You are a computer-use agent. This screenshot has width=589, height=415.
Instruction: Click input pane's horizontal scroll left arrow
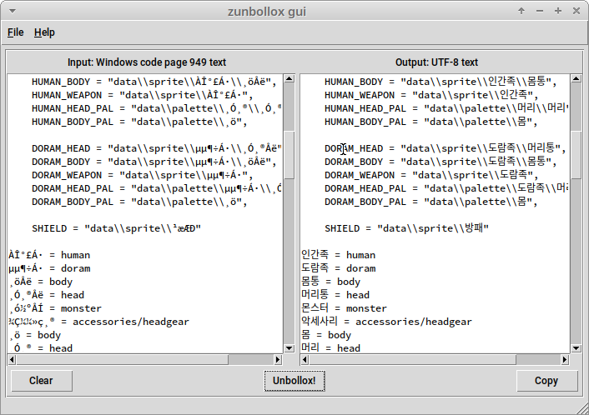12,359
